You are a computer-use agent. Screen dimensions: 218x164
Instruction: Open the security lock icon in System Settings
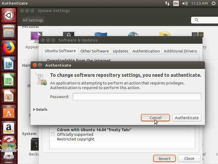pos(69,34)
